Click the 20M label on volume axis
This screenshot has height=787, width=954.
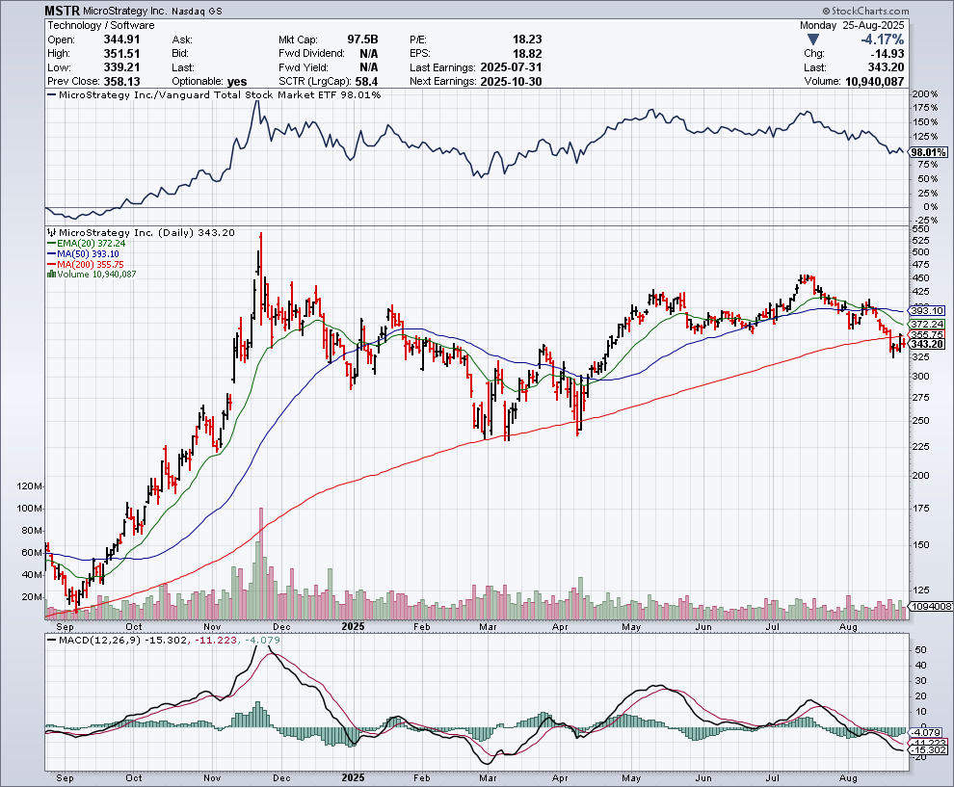(x=32, y=596)
